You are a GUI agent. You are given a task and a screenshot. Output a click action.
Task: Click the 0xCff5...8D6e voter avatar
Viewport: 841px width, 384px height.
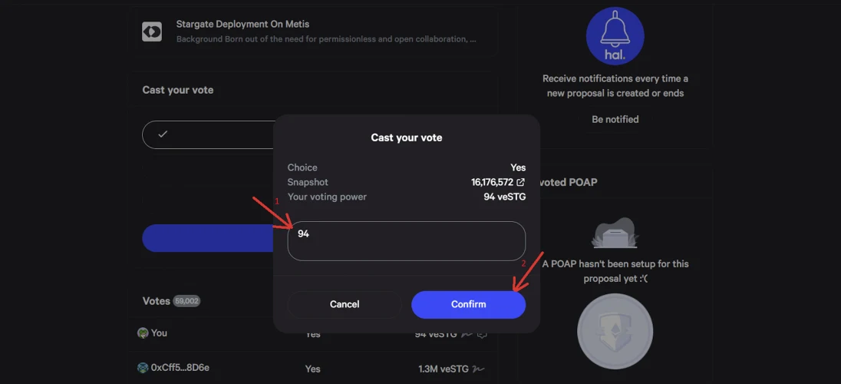143,368
